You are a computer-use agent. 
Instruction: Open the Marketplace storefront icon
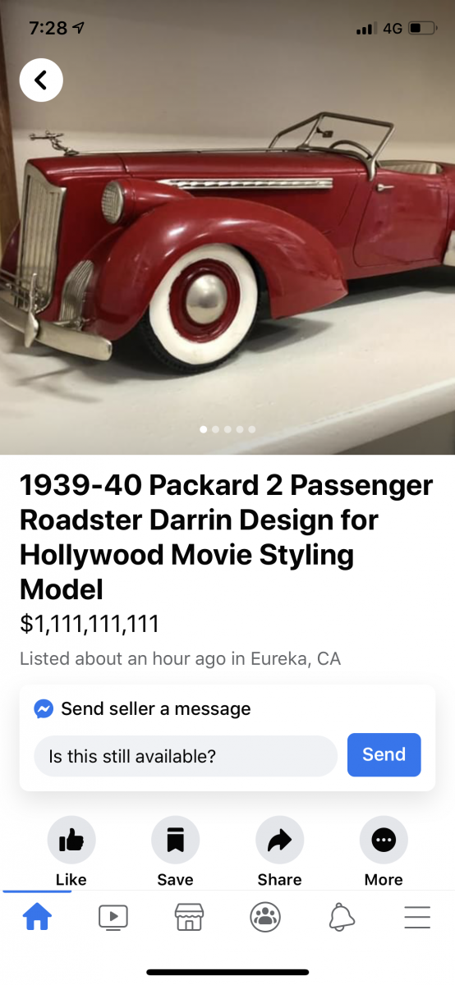tap(189, 916)
